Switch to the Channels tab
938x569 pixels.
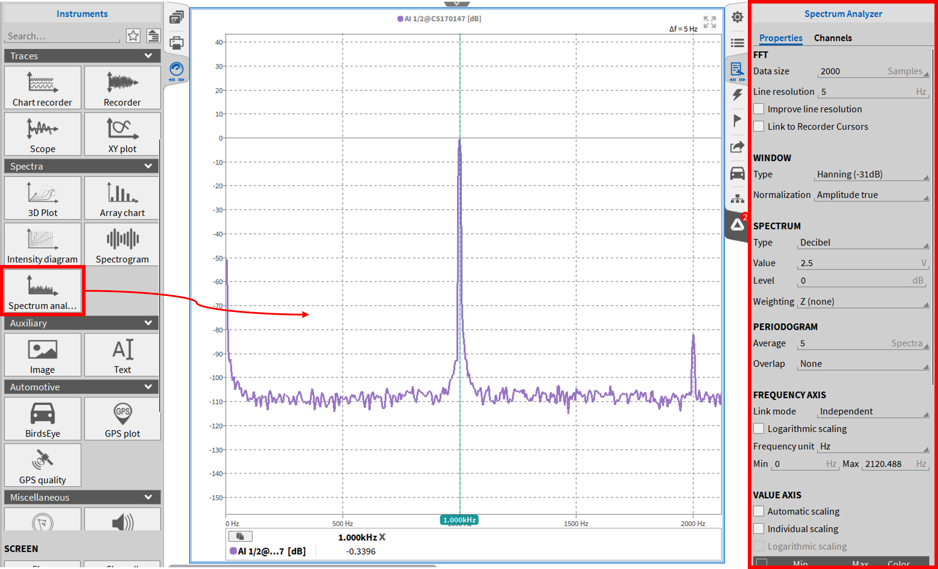833,38
